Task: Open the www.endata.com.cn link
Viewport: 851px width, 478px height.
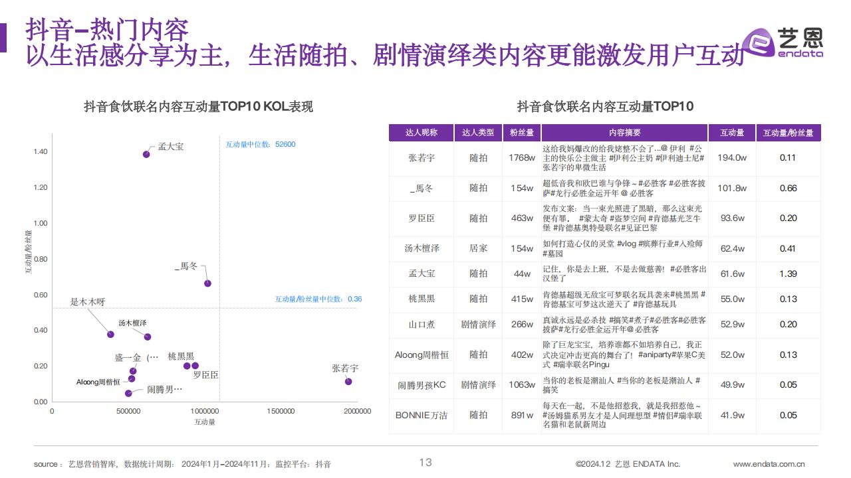Action: pos(769,464)
